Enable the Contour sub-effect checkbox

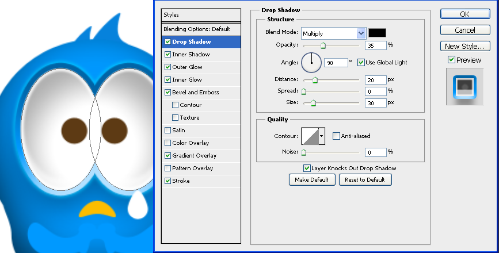tap(175, 105)
